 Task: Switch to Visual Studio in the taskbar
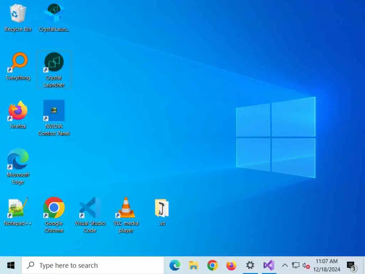point(269,265)
